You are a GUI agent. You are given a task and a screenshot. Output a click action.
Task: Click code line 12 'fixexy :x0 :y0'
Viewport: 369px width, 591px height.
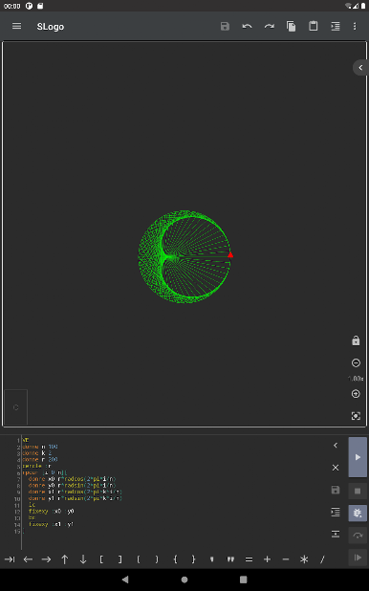click(52, 512)
